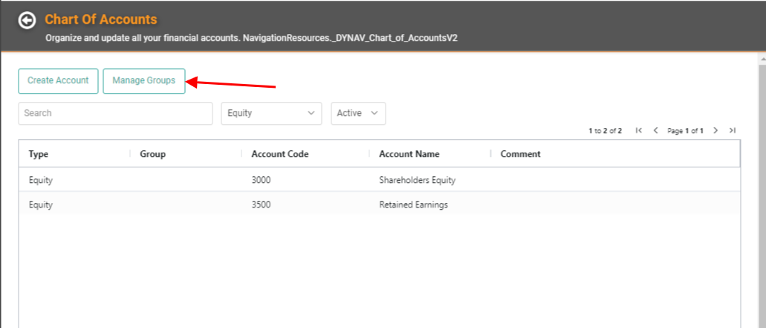The height and width of the screenshot is (328, 766).
Task: Click the vertical scrollbar up arrow
Action: (x=762, y=58)
